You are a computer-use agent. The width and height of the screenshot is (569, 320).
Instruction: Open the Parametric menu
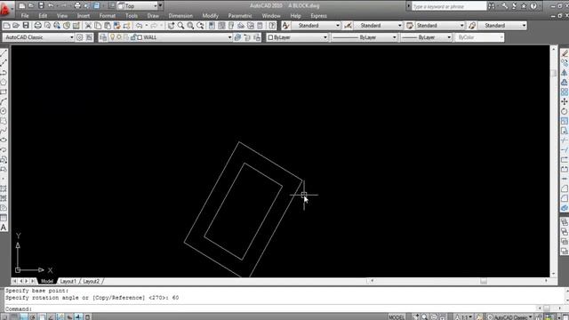point(240,16)
